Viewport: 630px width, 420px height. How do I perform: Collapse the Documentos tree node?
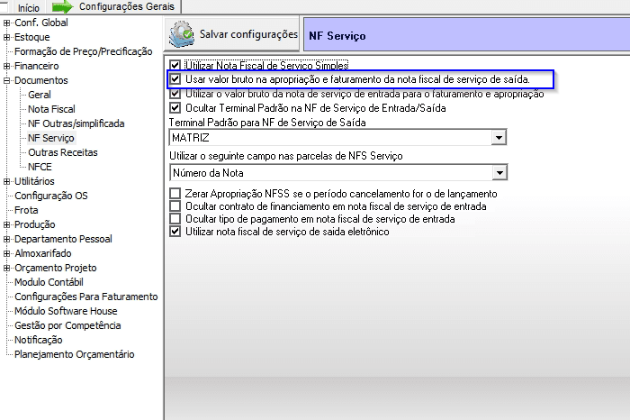6,80
